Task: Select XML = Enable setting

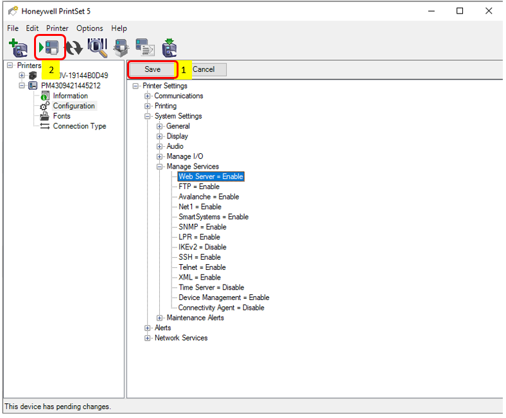Action: 200,277
